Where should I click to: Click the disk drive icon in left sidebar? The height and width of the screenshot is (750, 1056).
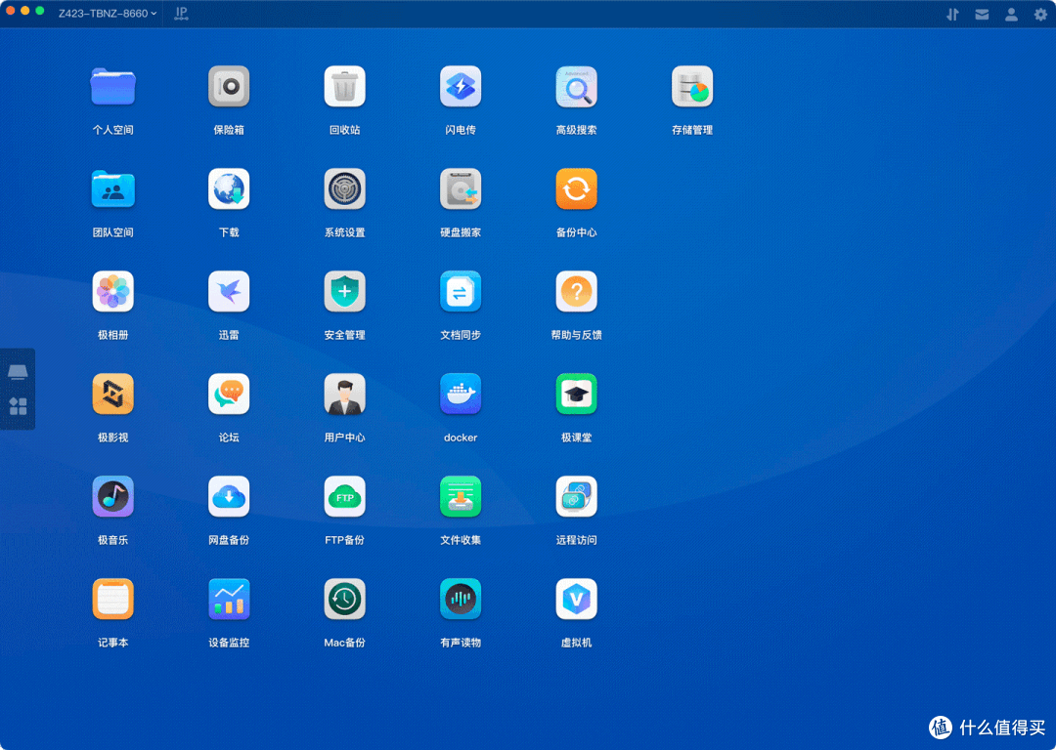click(18, 372)
